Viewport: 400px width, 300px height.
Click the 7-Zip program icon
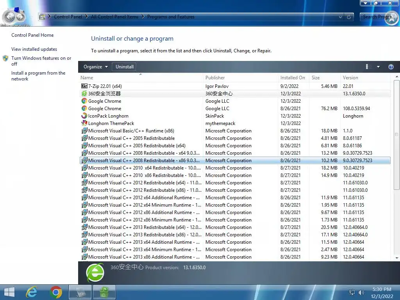pos(84,86)
